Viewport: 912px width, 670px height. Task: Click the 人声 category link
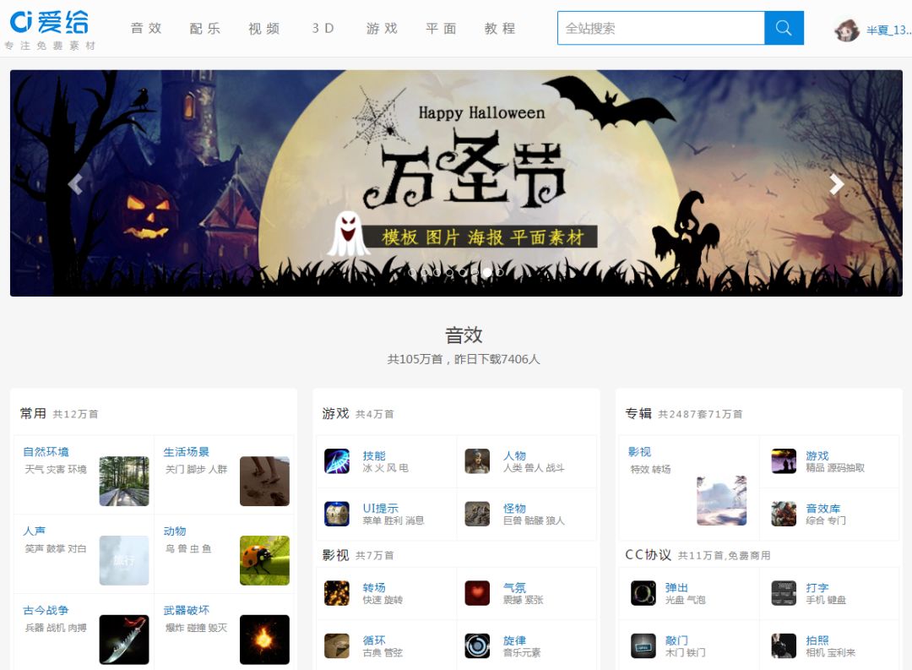click(35, 531)
